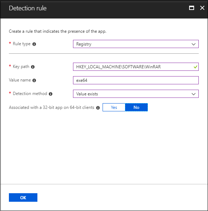Image resolution: width=208 pixels, height=211 pixels.
Task: Confirm the rule with OK button
Action: (23, 197)
